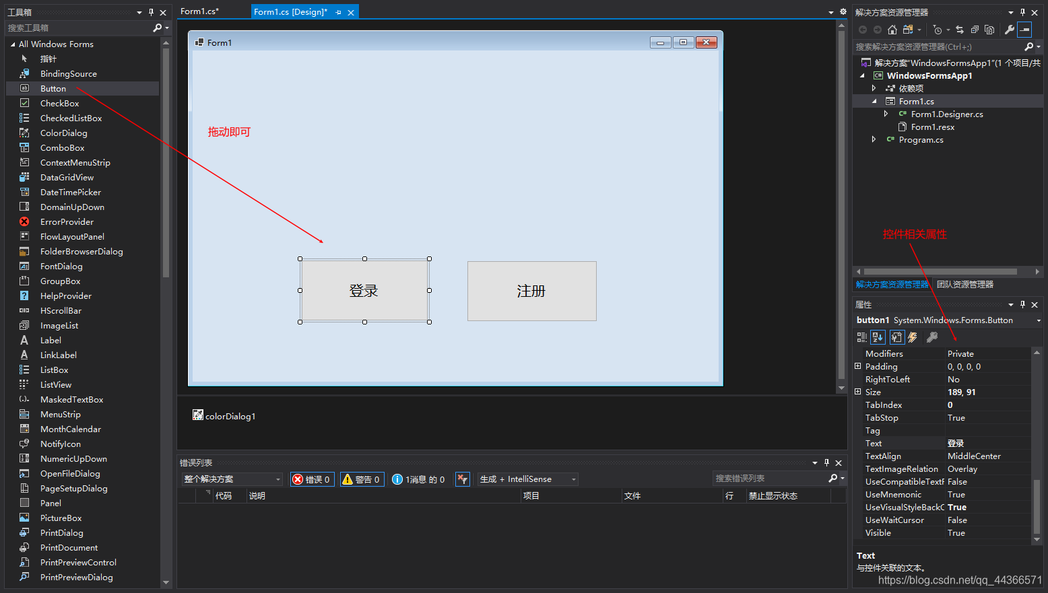The image size is (1048, 593).
Task: Click pin icon on Form1.cs [Design] tab
Action: coord(338,12)
